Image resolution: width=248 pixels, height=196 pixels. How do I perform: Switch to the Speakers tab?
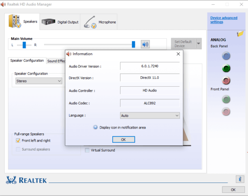pos(22,21)
